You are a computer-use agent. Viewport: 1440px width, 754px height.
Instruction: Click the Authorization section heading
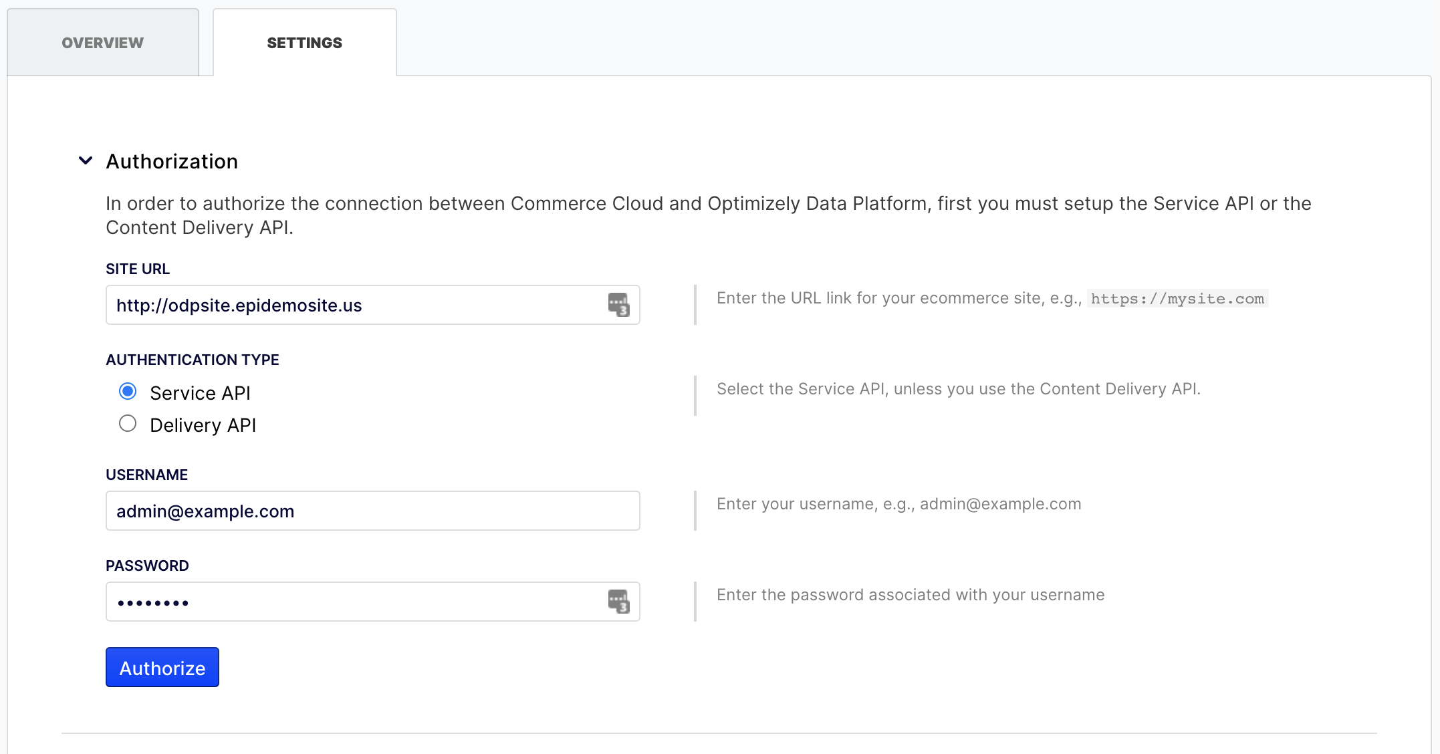pos(172,162)
